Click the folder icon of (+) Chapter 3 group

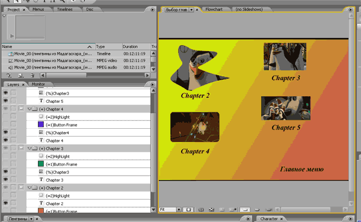point(35,149)
